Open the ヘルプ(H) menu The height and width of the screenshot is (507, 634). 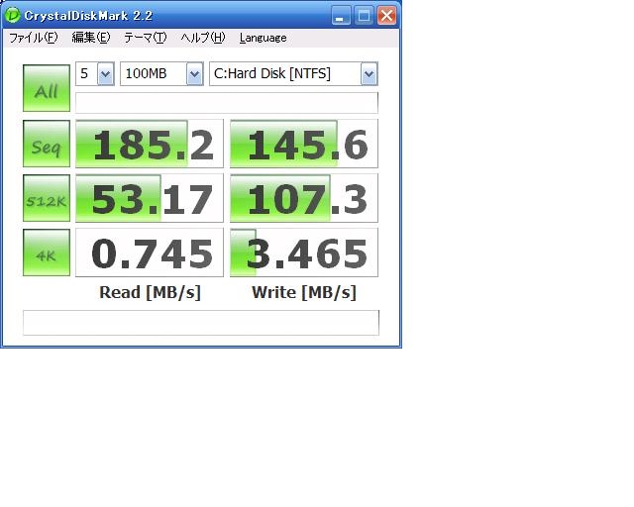point(203,38)
